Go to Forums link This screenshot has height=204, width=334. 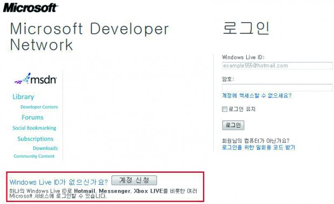click(x=32, y=117)
